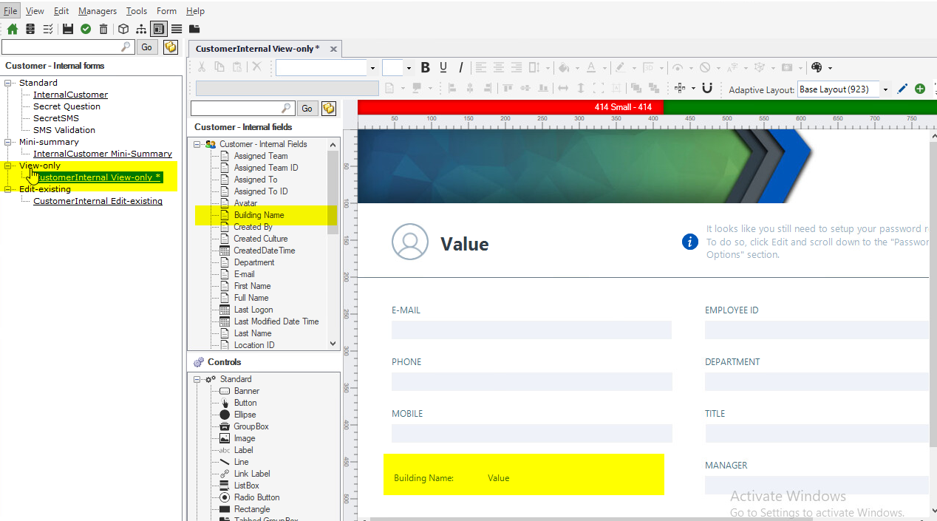Add a new adaptive layout with green plus
937x521 pixels.
tap(920, 89)
